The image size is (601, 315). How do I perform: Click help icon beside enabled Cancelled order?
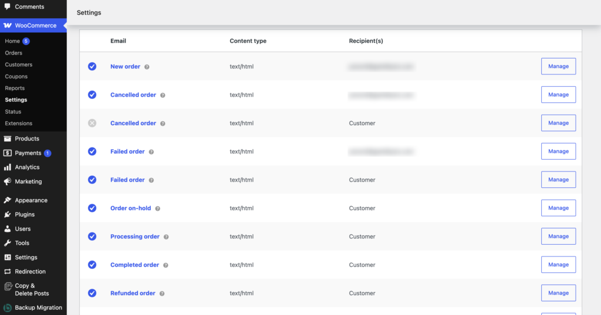(163, 95)
